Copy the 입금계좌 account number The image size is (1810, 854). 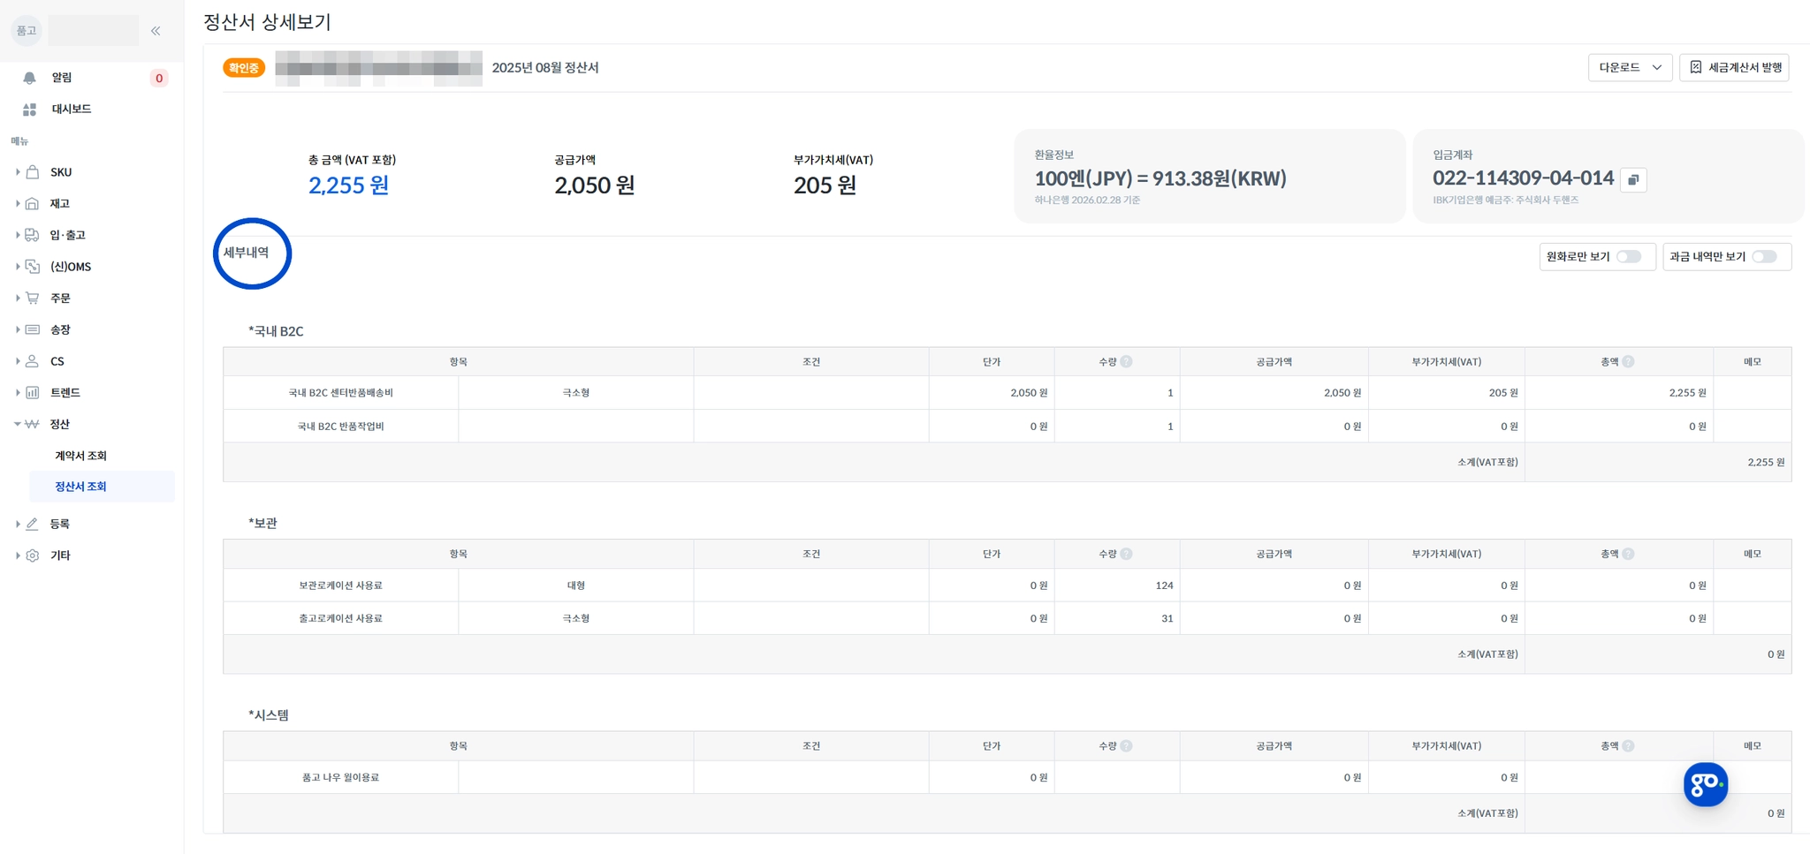(x=1633, y=179)
